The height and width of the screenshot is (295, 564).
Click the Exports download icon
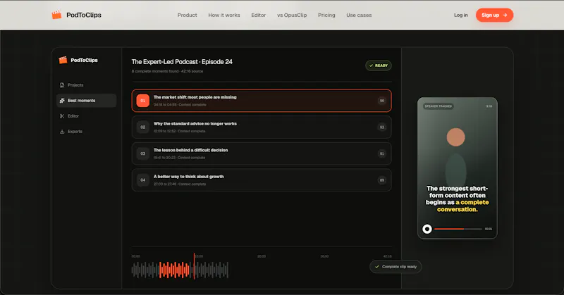tap(62, 132)
